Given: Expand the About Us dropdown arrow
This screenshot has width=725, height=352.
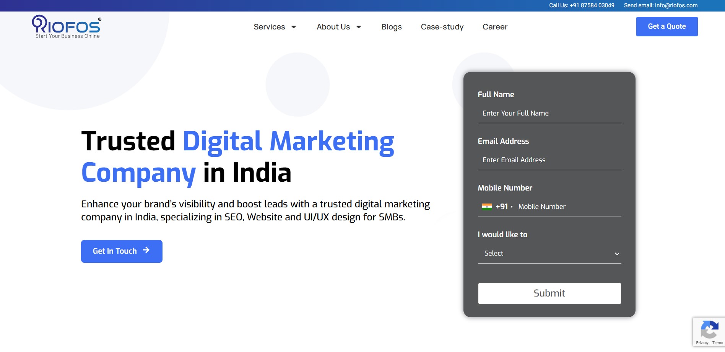Looking at the screenshot, I should pyautogui.click(x=359, y=27).
